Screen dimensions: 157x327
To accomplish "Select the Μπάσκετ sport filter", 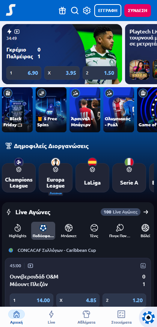I will pyautogui.click(x=69, y=231).
